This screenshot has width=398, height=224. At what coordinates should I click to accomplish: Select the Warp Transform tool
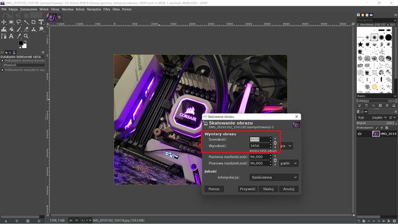[4, 29]
